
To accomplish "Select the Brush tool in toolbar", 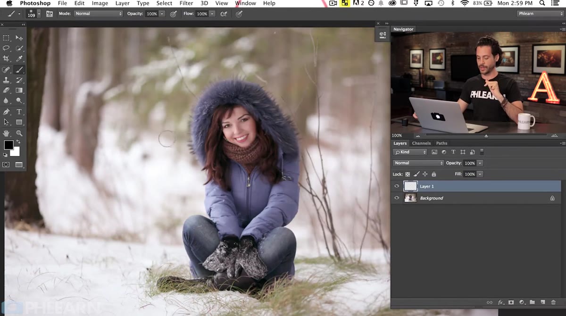I will click(19, 70).
